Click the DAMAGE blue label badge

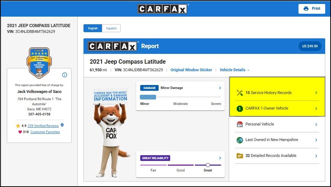point(150,88)
